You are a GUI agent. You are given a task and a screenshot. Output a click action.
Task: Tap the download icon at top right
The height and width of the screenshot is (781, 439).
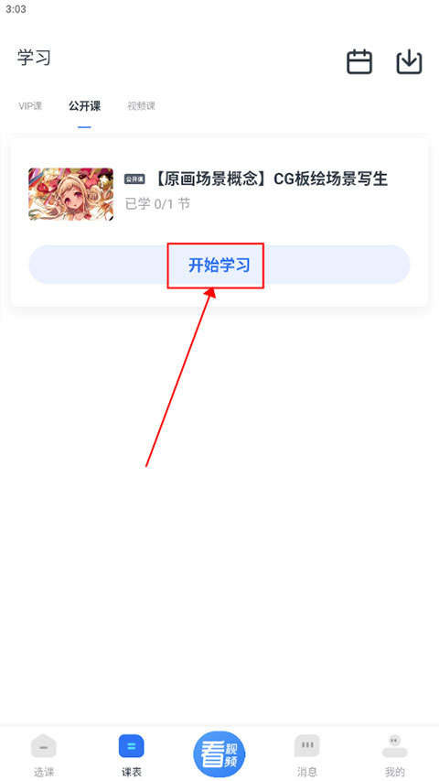coord(409,62)
